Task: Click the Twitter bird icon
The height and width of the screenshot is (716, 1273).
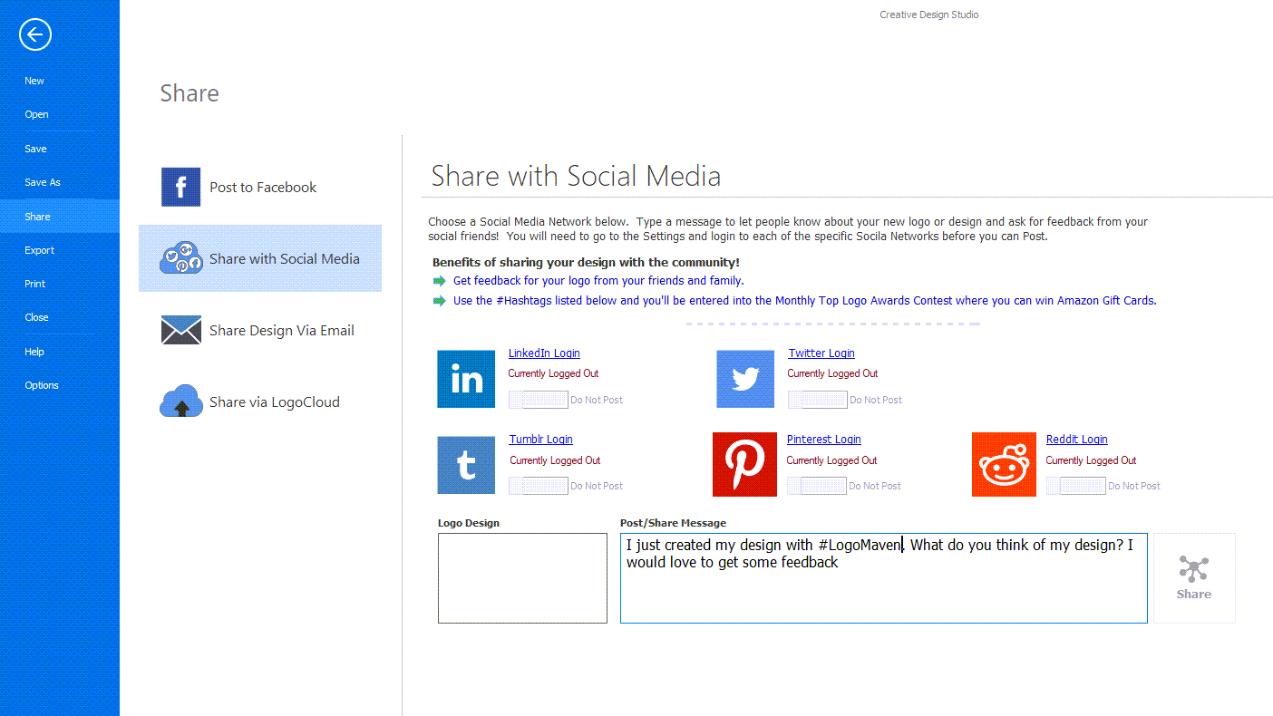Action: 745,379
